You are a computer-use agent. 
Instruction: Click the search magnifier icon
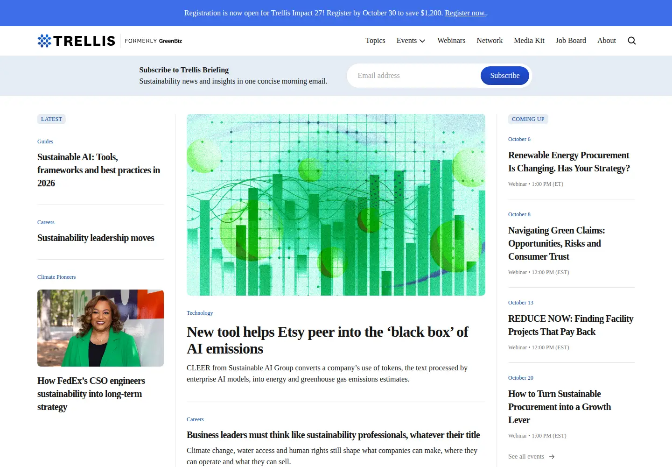point(632,41)
